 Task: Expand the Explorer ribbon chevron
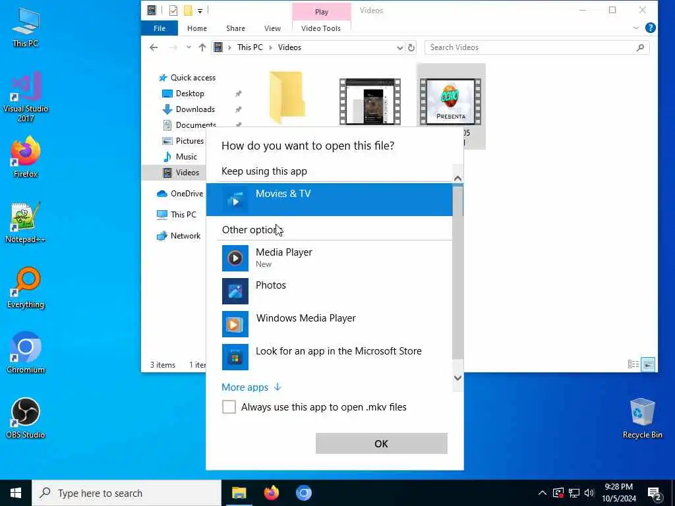point(636,28)
